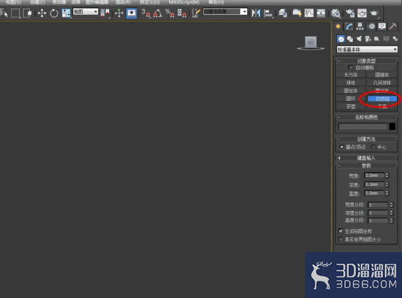Open the Layer Manager
This screenshot has width=402, height=298.
click(283, 13)
